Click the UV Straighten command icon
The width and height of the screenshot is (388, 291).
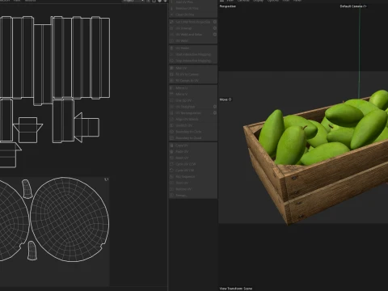(x=172, y=107)
